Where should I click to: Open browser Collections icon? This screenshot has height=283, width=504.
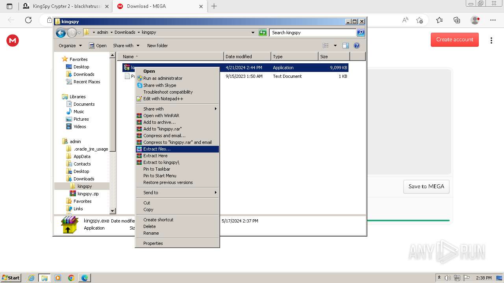tap(457, 20)
